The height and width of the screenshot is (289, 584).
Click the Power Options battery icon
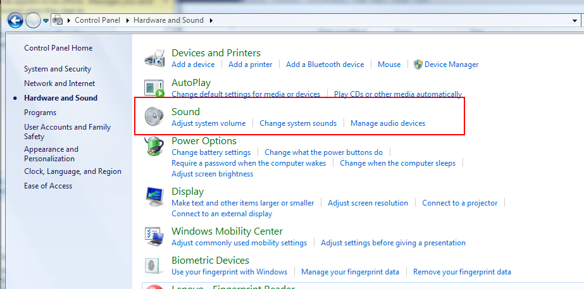154,145
